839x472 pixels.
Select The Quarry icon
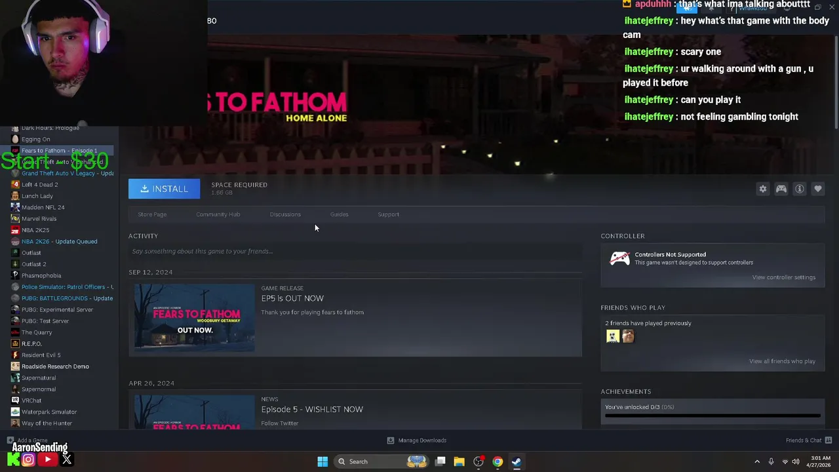coord(15,332)
